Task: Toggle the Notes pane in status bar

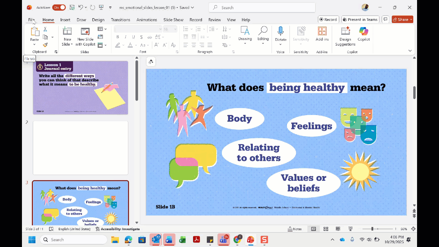Action: click(x=295, y=229)
